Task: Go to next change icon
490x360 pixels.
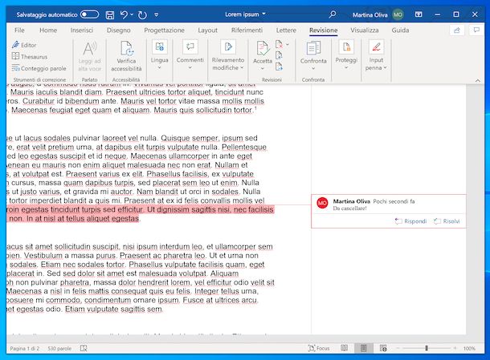Action: tap(279, 67)
